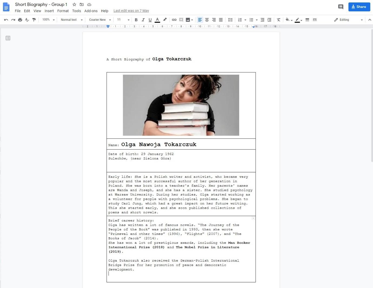
Task: Open 'Last edit was on 7 May' link
Action: tap(131, 11)
